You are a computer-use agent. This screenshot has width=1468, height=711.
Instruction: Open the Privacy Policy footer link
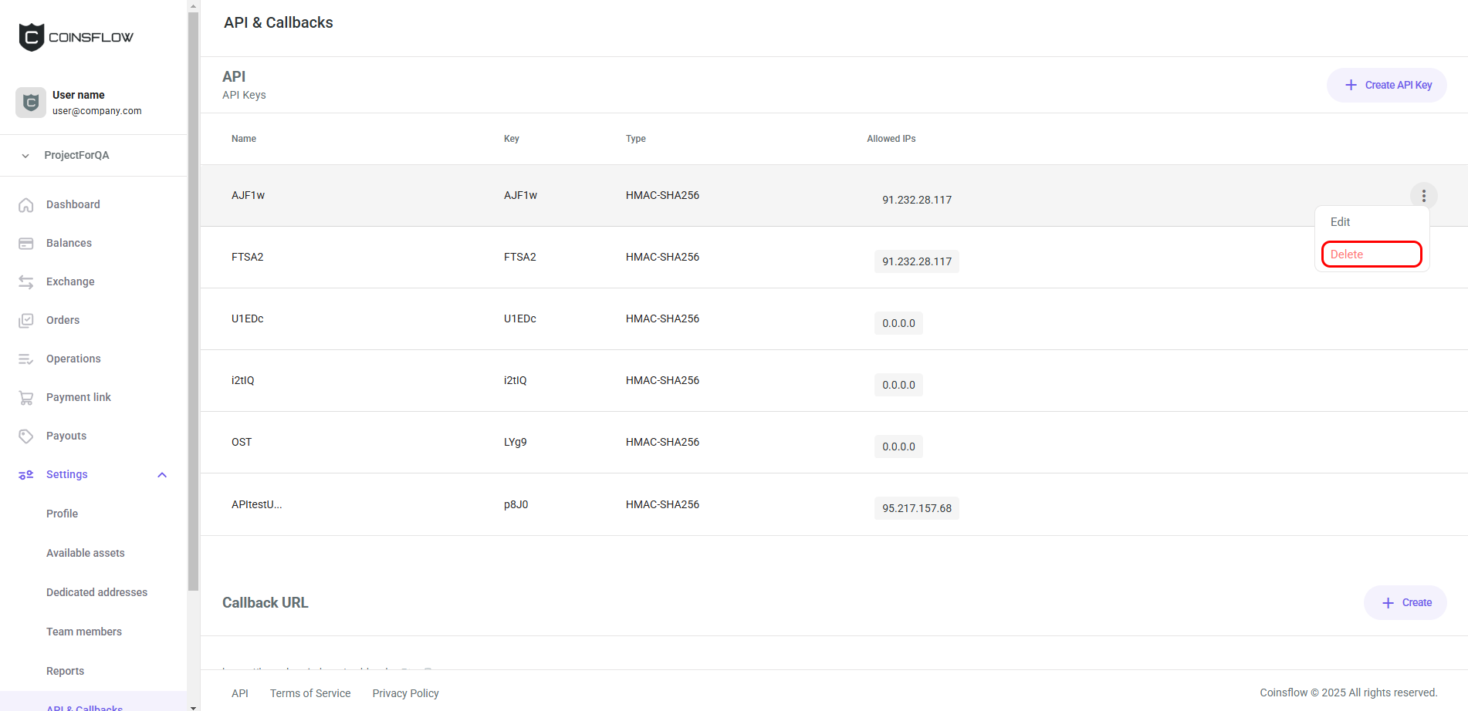(x=405, y=693)
